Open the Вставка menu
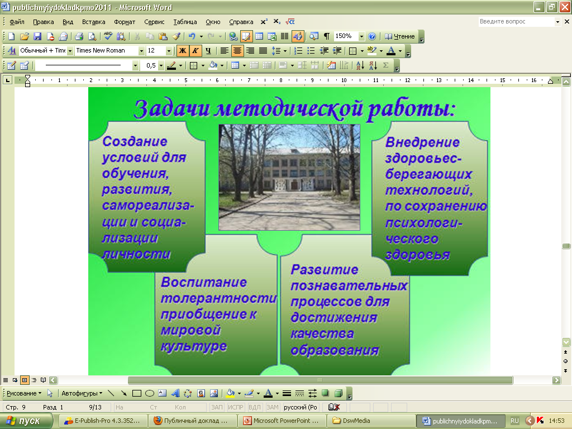The image size is (572, 429). (93, 22)
